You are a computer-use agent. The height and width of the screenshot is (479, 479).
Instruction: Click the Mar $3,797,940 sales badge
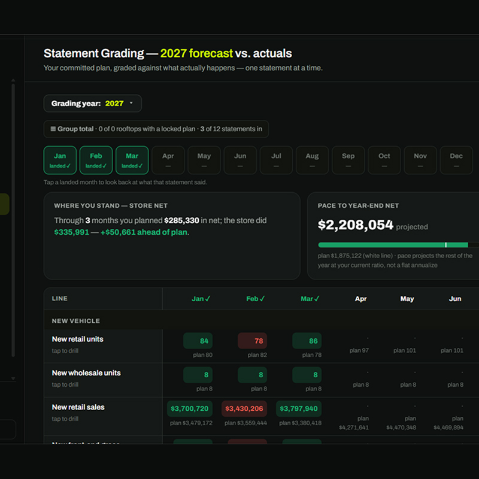(298, 408)
